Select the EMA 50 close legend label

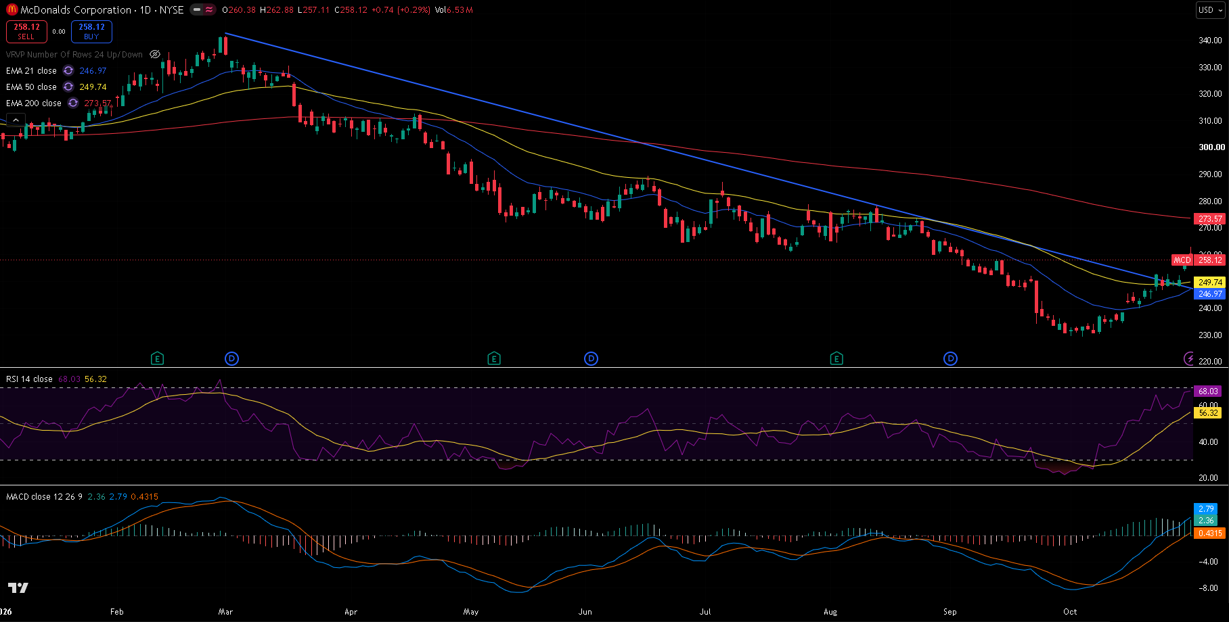pyautogui.click(x=31, y=87)
